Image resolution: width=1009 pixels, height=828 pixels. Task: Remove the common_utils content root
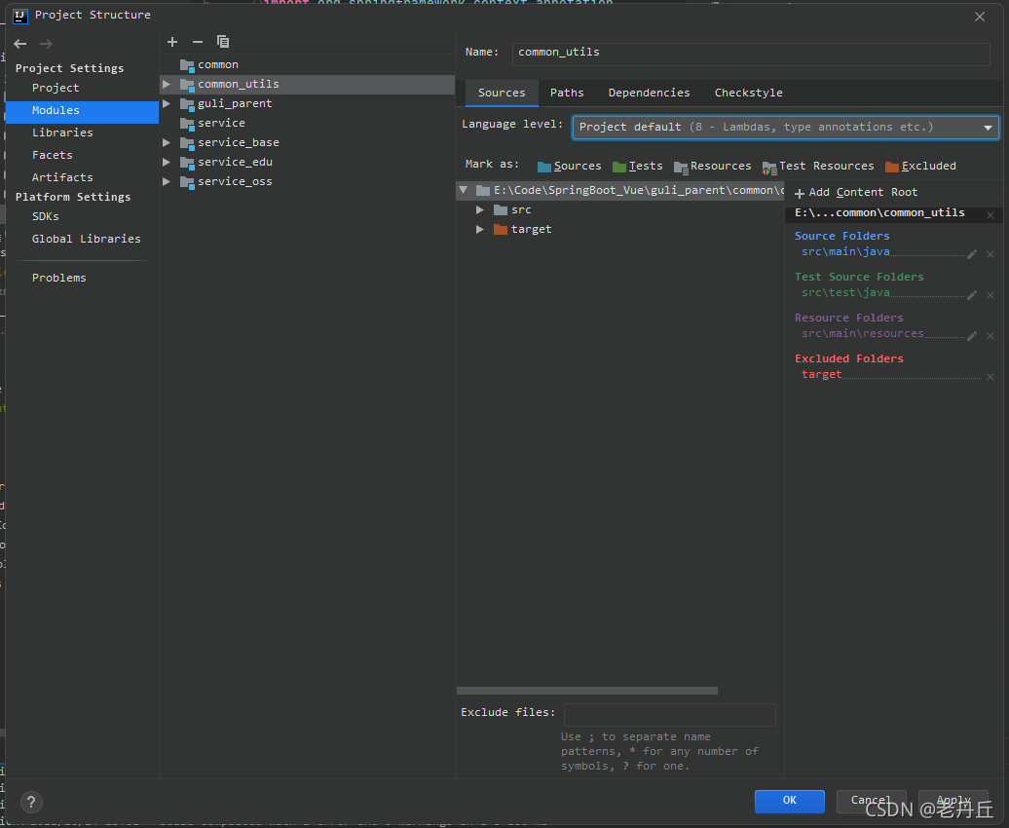point(990,215)
